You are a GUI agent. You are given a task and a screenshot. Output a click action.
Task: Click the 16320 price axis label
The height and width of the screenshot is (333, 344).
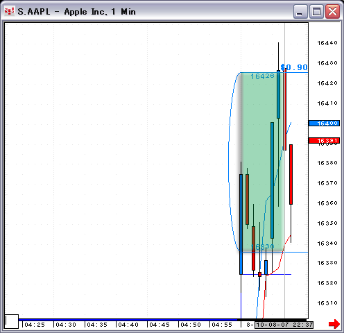point(327,283)
